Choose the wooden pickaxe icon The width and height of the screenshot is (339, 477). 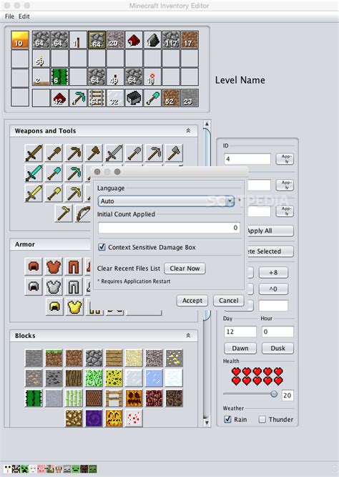coord(74,153)
